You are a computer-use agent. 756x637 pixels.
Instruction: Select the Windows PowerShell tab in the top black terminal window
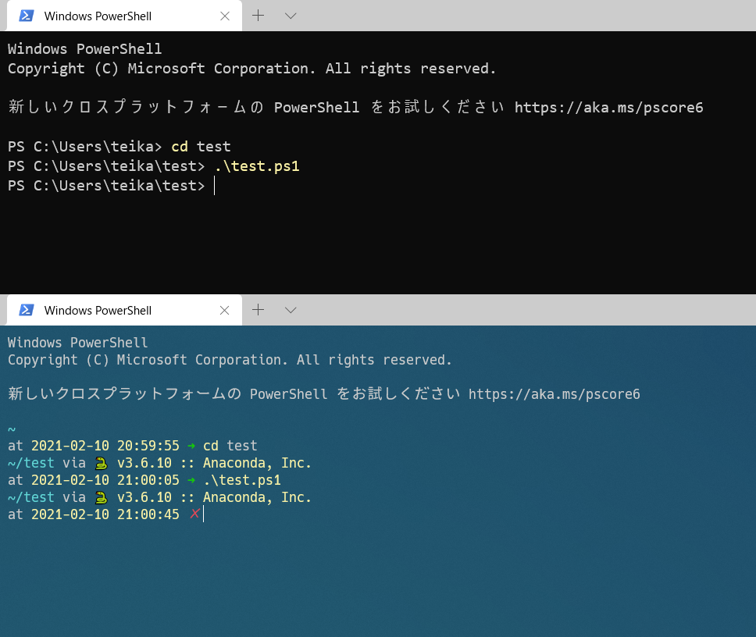(x=124, y=16)
